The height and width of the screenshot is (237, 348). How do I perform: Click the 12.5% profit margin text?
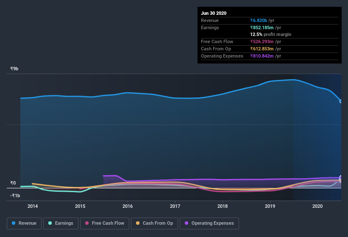[x=270, y=34]
